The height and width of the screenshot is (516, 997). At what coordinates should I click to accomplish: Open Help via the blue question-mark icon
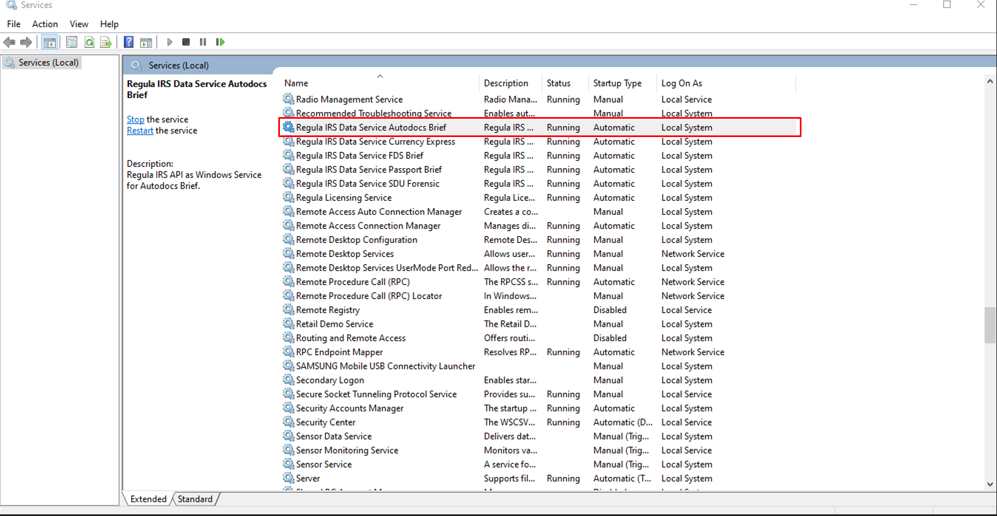(129, 42)
